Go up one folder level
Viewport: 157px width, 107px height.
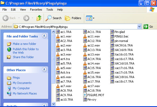(x=39, y=18)
